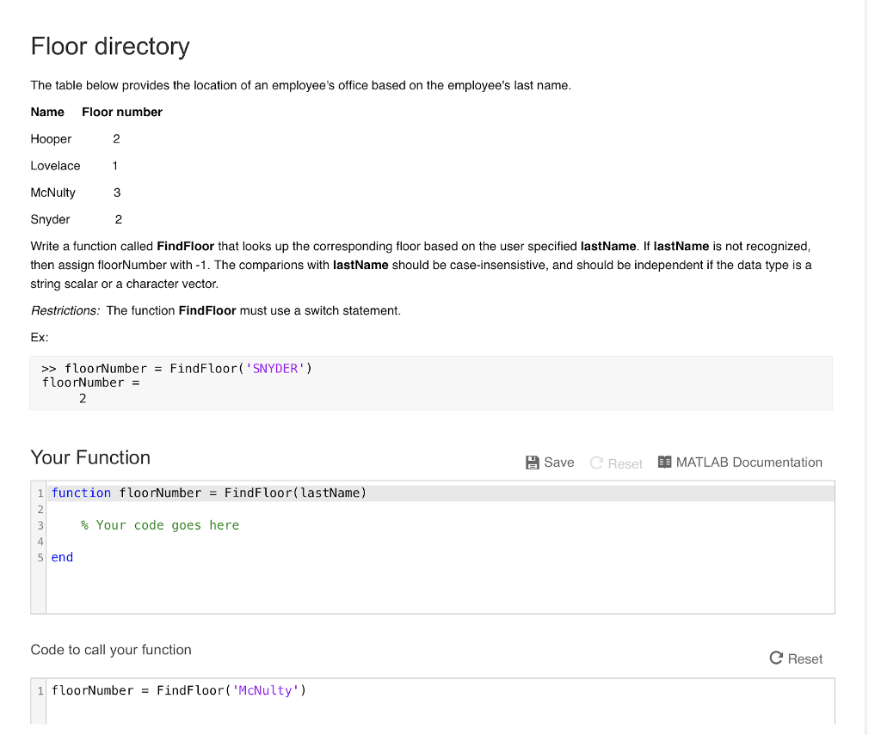Click the '% Your code goes here' comment

coord(159,525)
